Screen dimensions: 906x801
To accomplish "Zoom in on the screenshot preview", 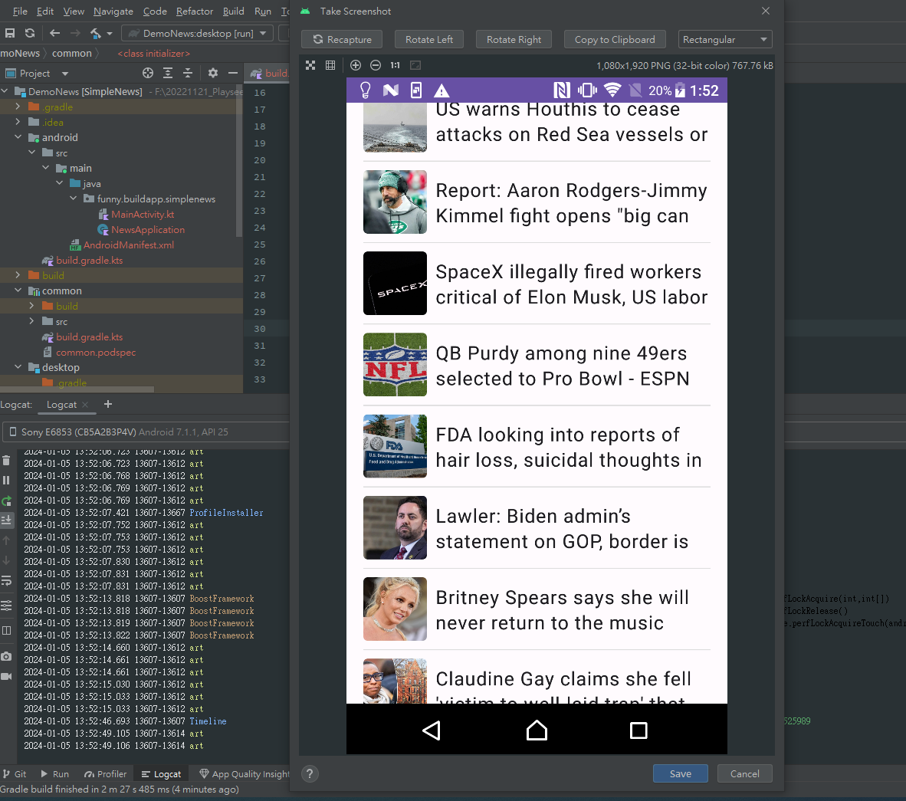I will coord(356,65).
